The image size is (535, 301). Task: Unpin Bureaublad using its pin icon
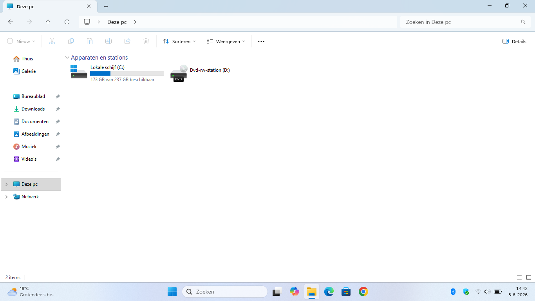click(x=58, y=96)
